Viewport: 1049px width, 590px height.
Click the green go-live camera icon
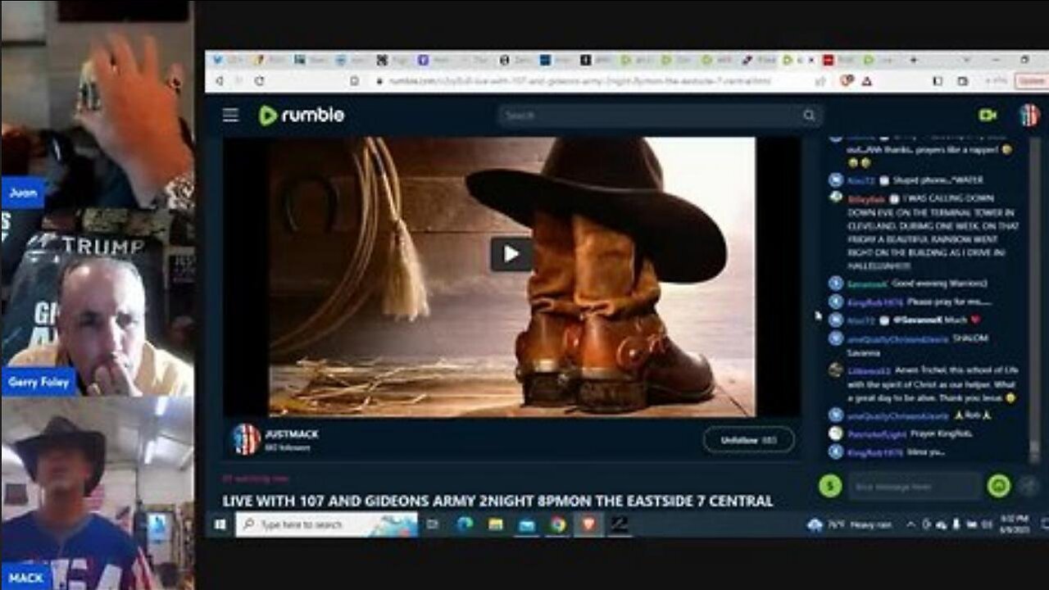tap(988, 116)
